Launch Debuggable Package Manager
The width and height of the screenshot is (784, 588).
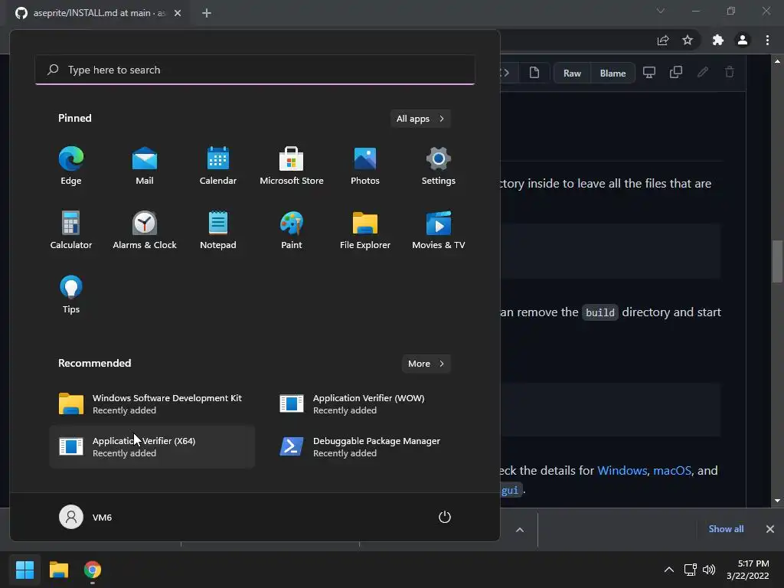point(373,447)
